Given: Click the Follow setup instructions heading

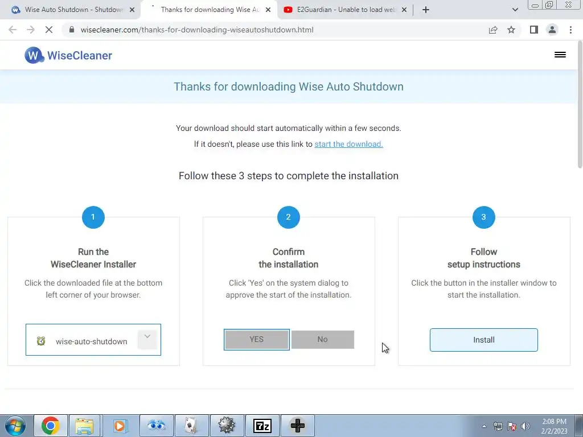Looking at the screenshot, I should click(484, 258).
